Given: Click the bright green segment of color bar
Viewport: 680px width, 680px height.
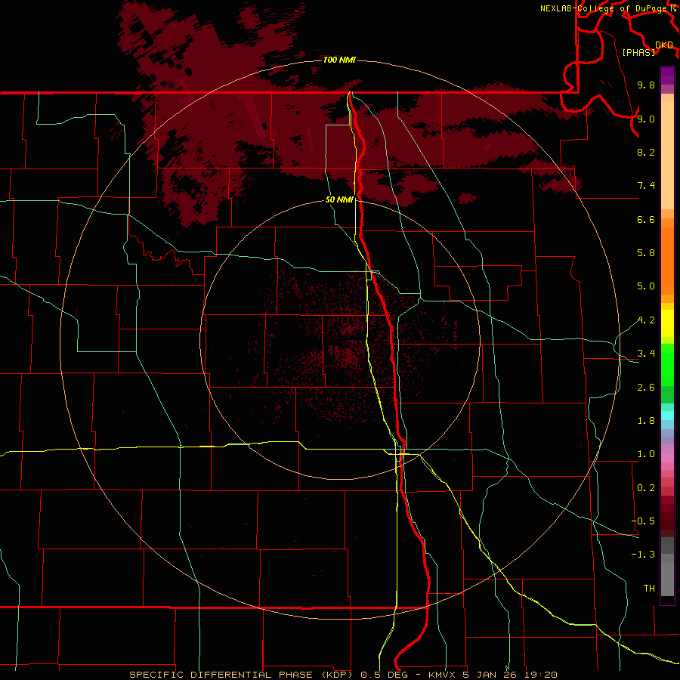Looking at the screenshot, I should [667, 364].
